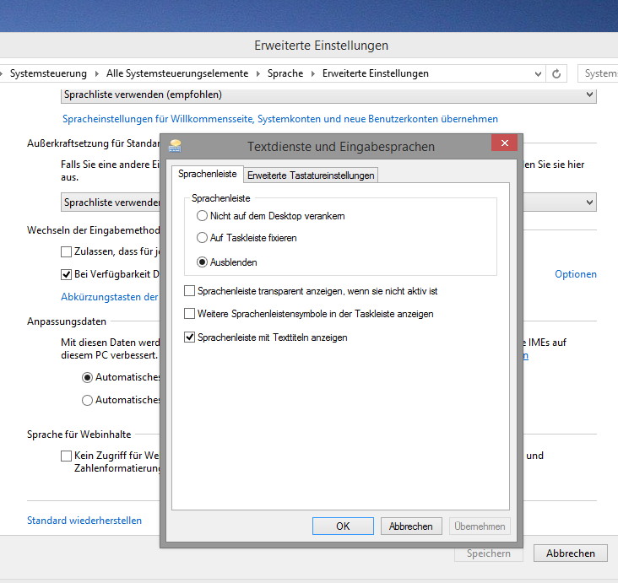Open the chevron after Alle Systemsteuerungselemente breadcrumb

(x=258, y=73)
